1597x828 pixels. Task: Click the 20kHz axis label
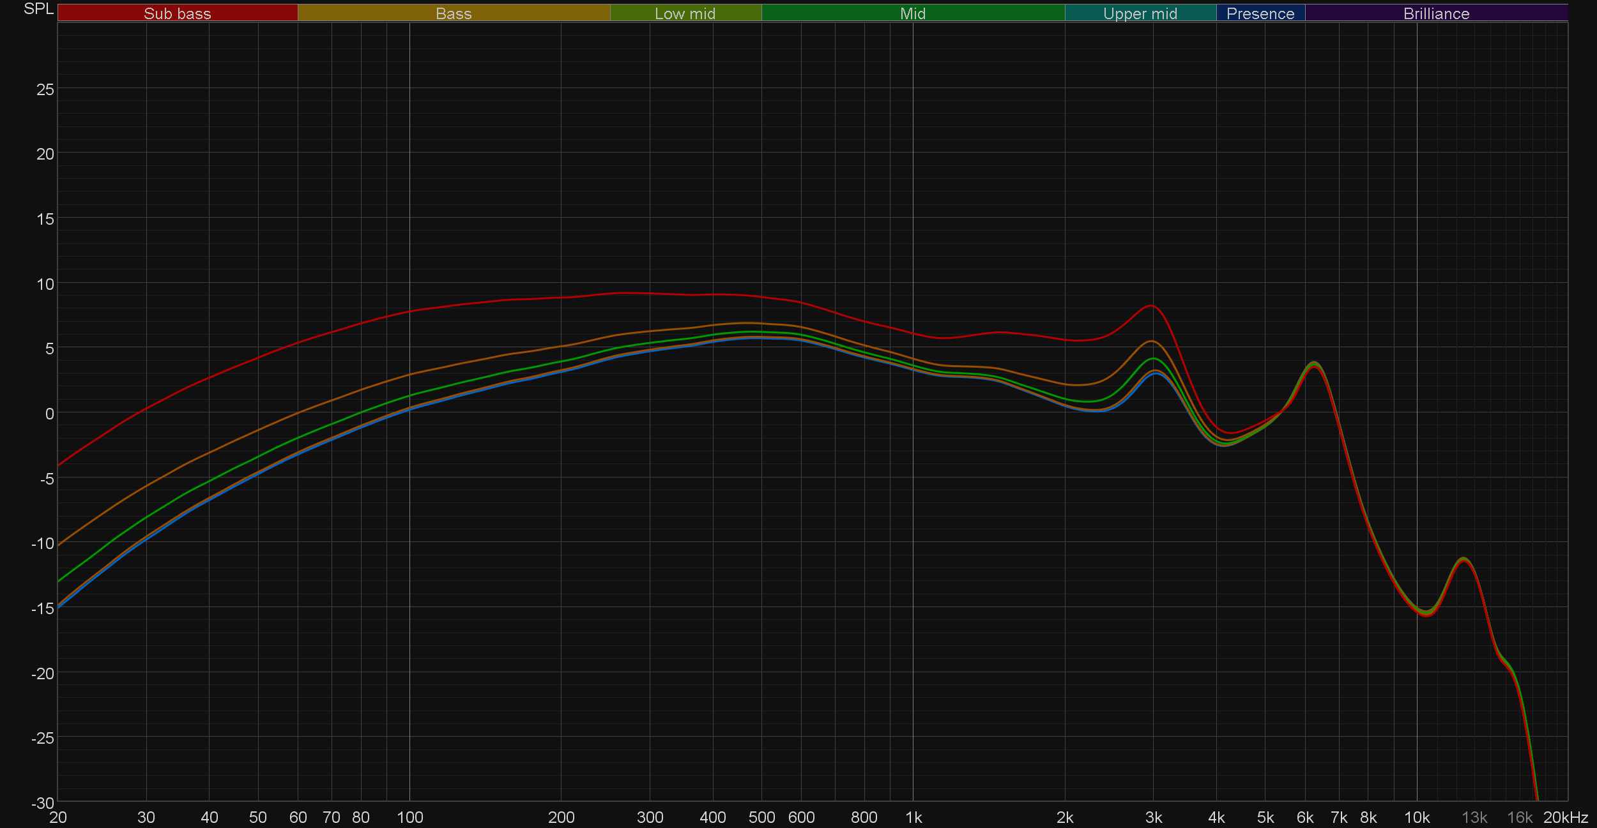point(1565,818)
